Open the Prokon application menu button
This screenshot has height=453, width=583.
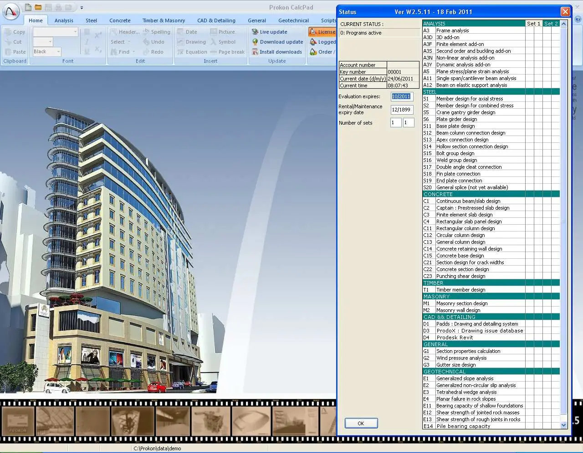(x=11, y=12)
